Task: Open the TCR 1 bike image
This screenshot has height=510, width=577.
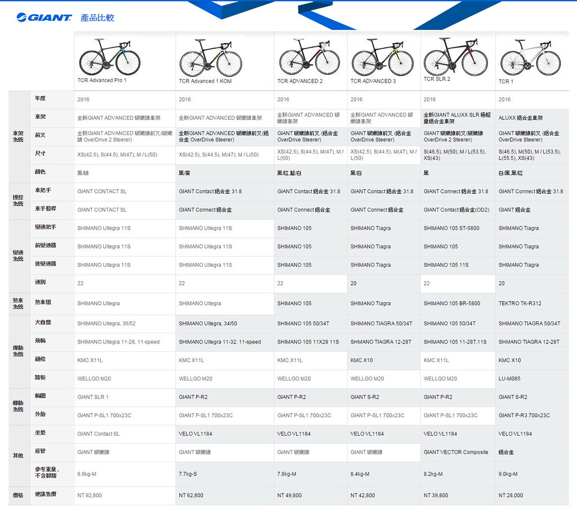Action: [530, 57]
